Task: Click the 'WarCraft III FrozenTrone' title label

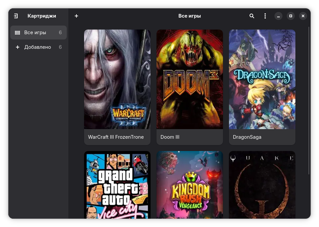Action: 116,137
